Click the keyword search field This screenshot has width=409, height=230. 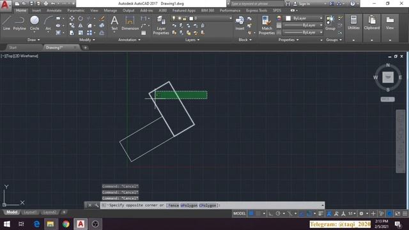coord(256,4)
